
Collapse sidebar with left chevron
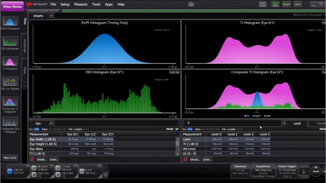tap(24, 86)
